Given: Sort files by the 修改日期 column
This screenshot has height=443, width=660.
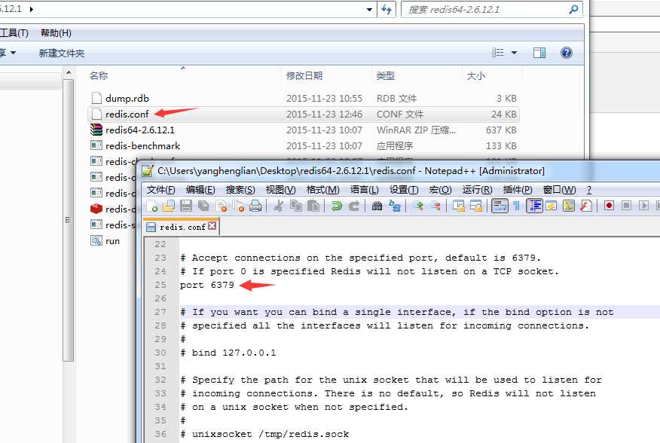Looking at the screenshot, I should 304,76.
